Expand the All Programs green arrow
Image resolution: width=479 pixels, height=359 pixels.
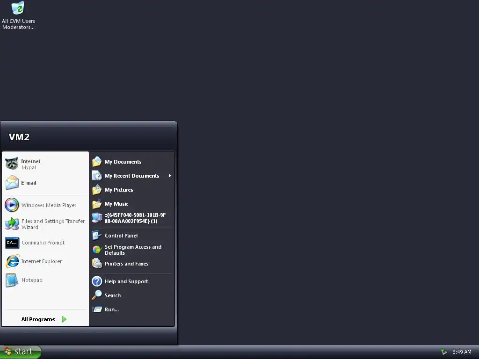pos(64,319)
